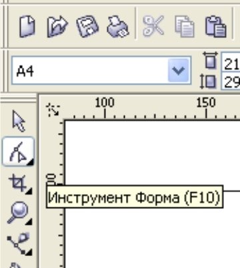
Task: Click the A4 text in paper size box
Action: tap(25, 71)
